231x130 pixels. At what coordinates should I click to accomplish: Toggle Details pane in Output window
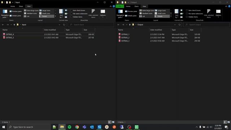click(x=131, y=16)
